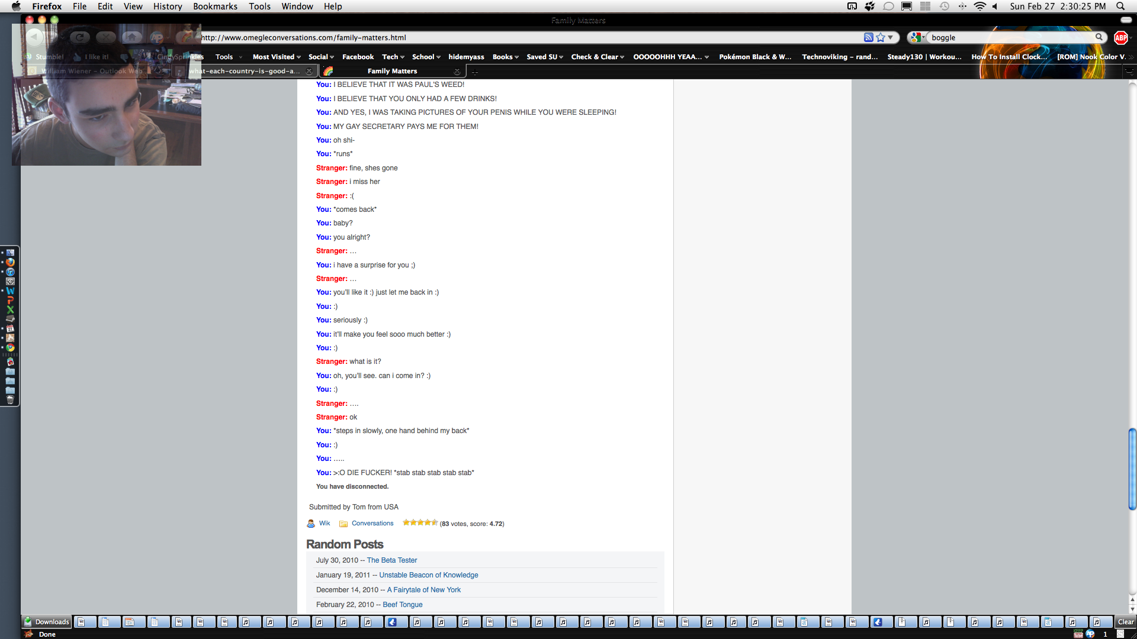Open the Bookmarks menu

(x=215, y=7)
